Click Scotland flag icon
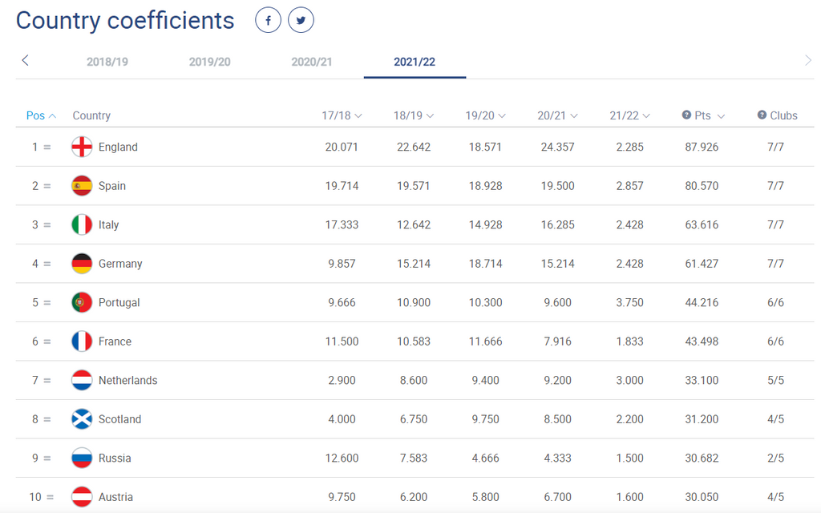Viewport: 821px width, 513px height. coord(82,419)
